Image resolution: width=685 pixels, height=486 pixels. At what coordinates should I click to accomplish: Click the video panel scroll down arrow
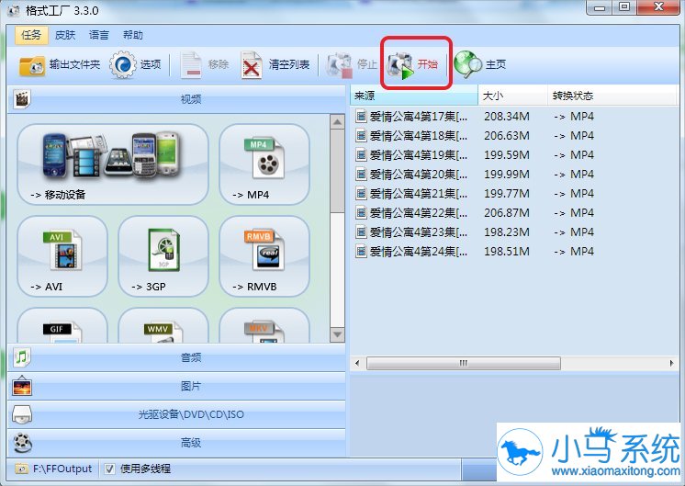tap(337, 334)
